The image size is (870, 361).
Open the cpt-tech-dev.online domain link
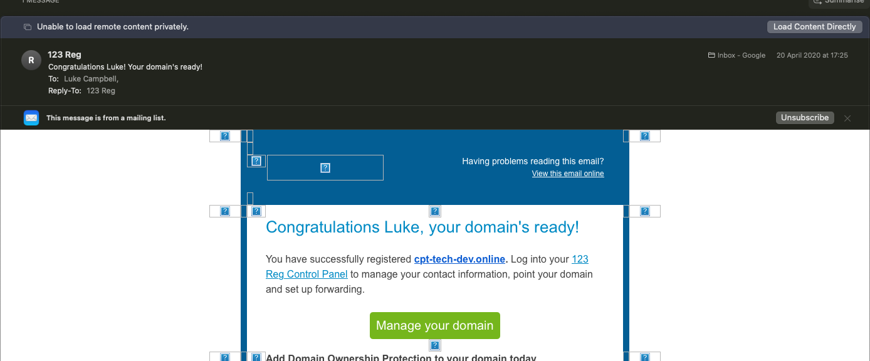point(459,259)
